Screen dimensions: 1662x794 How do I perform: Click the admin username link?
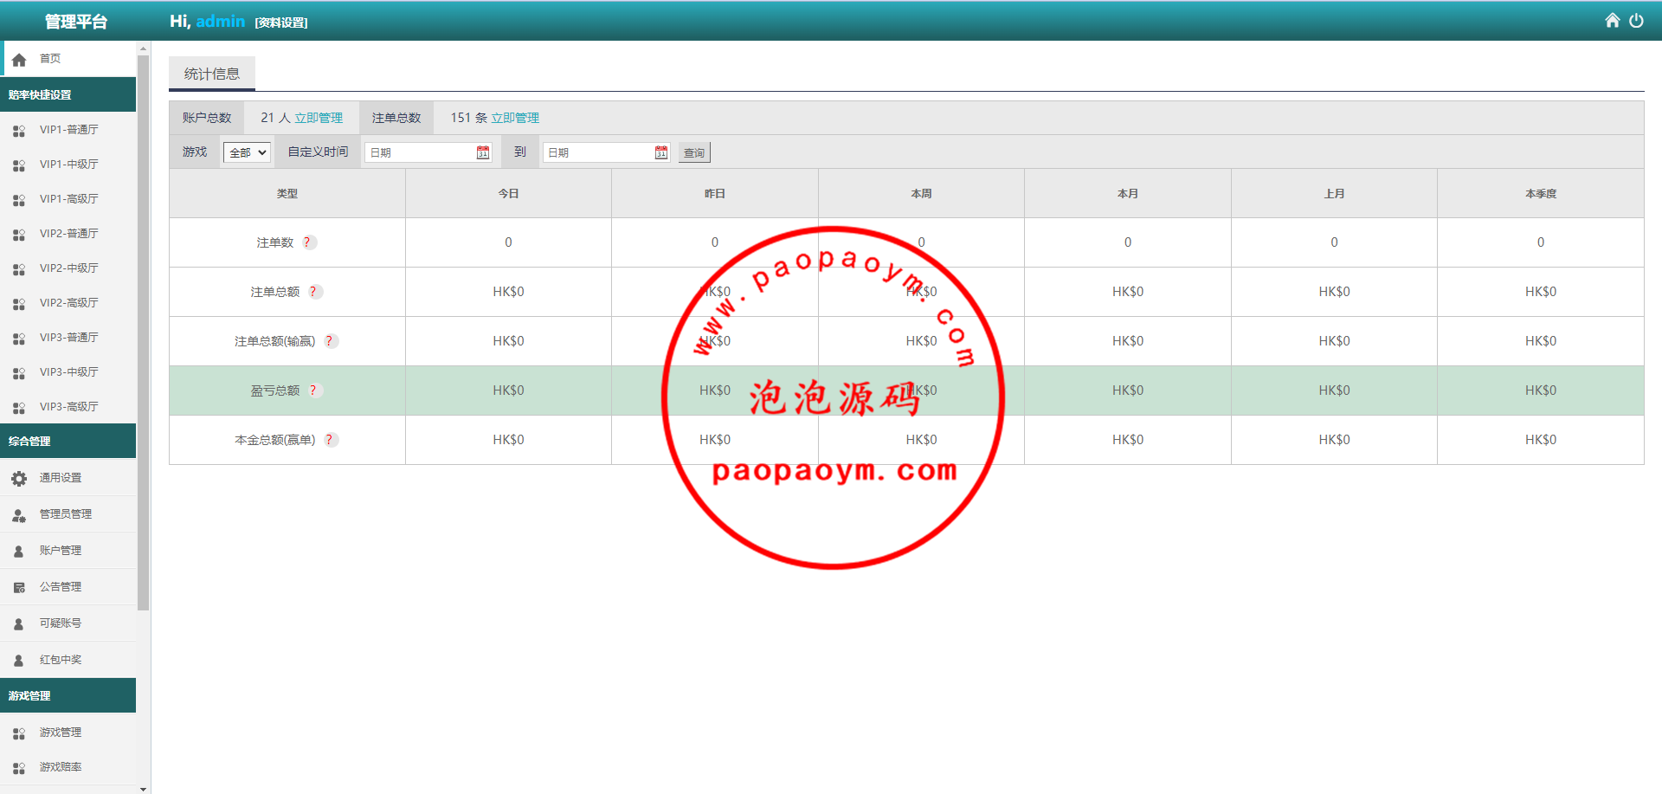[x=221, y=21]
